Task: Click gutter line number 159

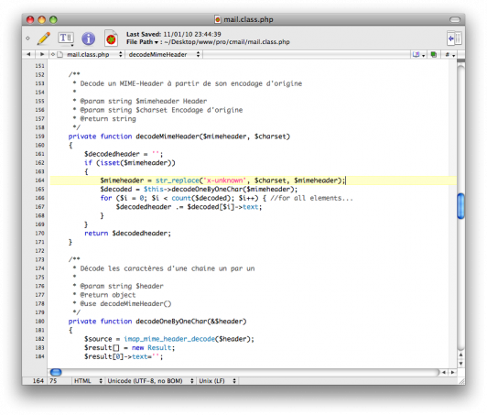Action: point(39,137)
